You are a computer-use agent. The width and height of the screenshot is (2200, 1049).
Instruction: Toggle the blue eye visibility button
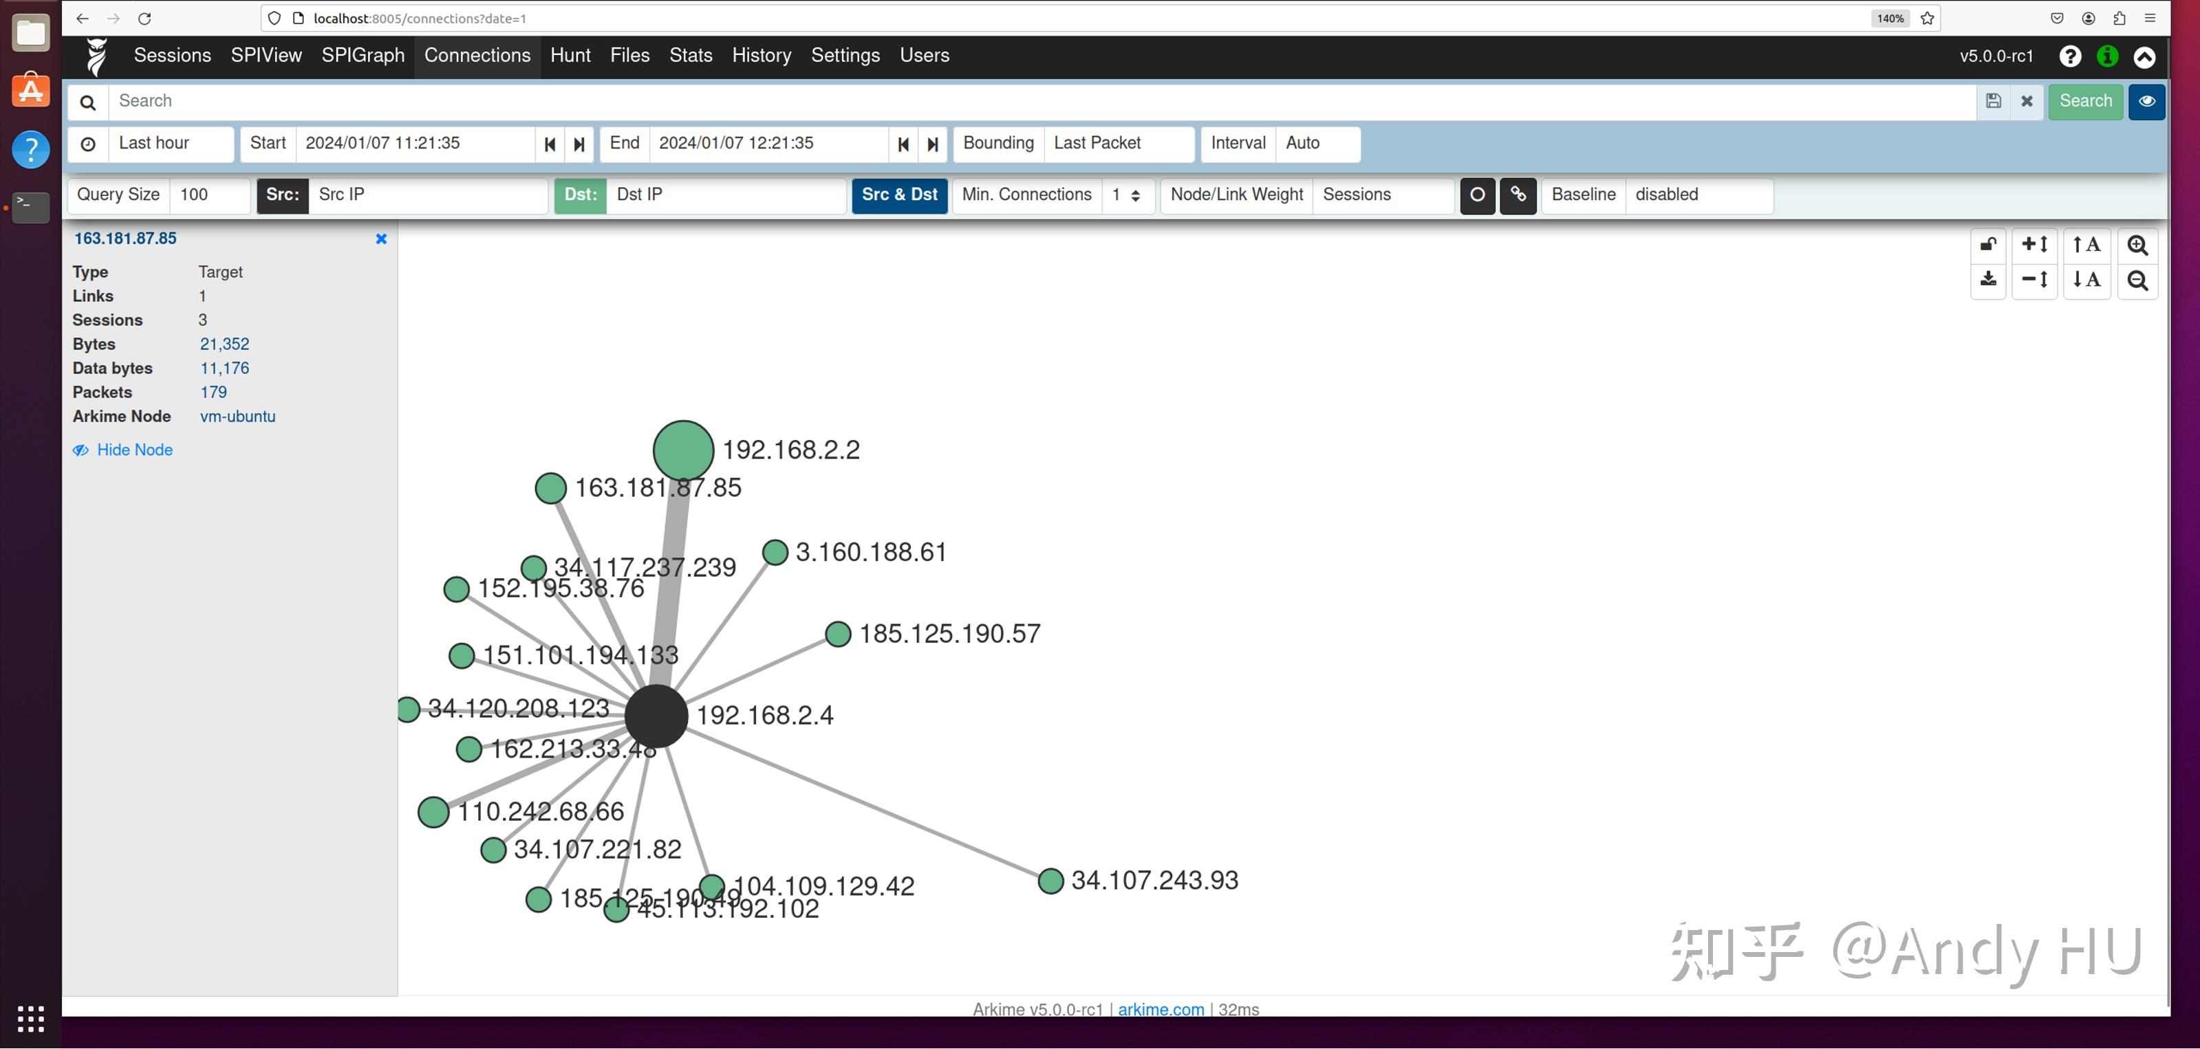2146,102
